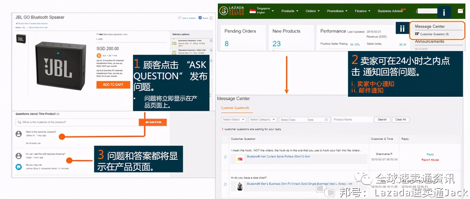Click the ASK QUESTION button
This screenshot has height=199, width=470.
[x=153, y=122]
